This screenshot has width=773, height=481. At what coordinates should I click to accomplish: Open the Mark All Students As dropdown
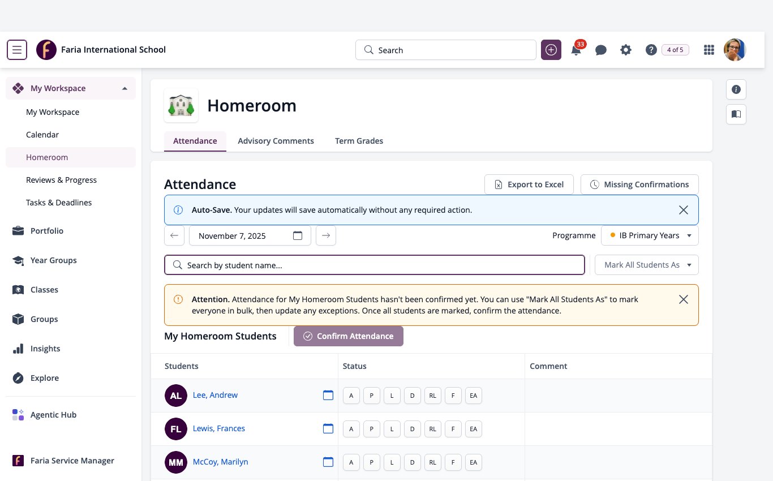647,265
